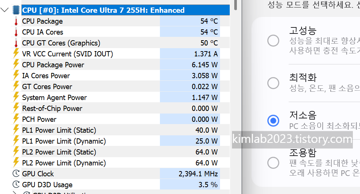
Task: Click the 최적화 mode label
Action: tap(303, 77)
